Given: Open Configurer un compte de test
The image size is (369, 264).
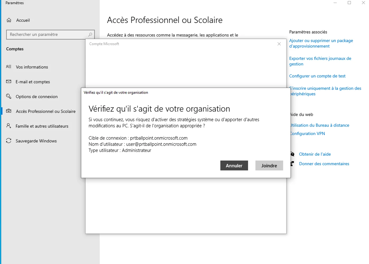Looking at the screenshot, I should (x=317, y=76).
